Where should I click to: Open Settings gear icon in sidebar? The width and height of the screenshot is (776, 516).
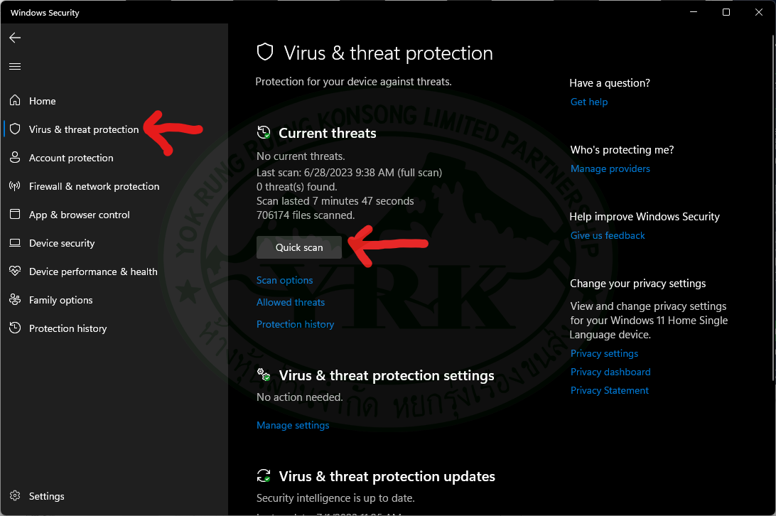[15, 495]
